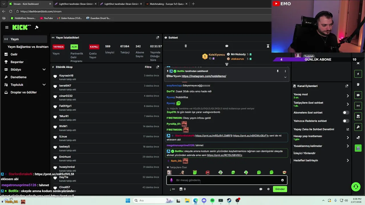Expand the Topluluk sidebar section
The height and width of the screenshot is (205, 365).
[44, 85]
